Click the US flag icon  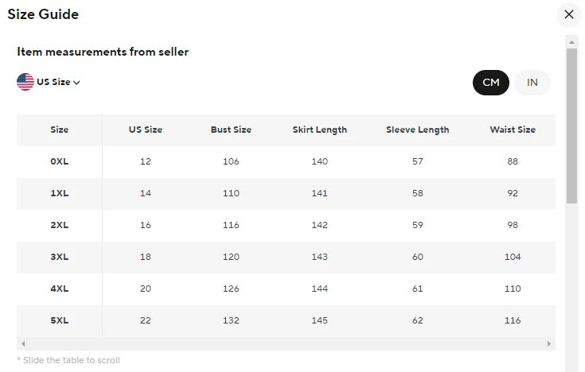pyautogui.click(x=25, y=82)
